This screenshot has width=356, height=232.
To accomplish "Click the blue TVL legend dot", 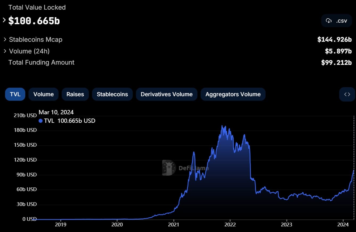I will coord(40,121).
